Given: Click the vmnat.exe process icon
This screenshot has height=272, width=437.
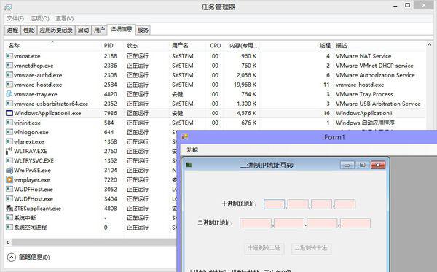Looking at the screenshot, I should (x=9, y=56).
